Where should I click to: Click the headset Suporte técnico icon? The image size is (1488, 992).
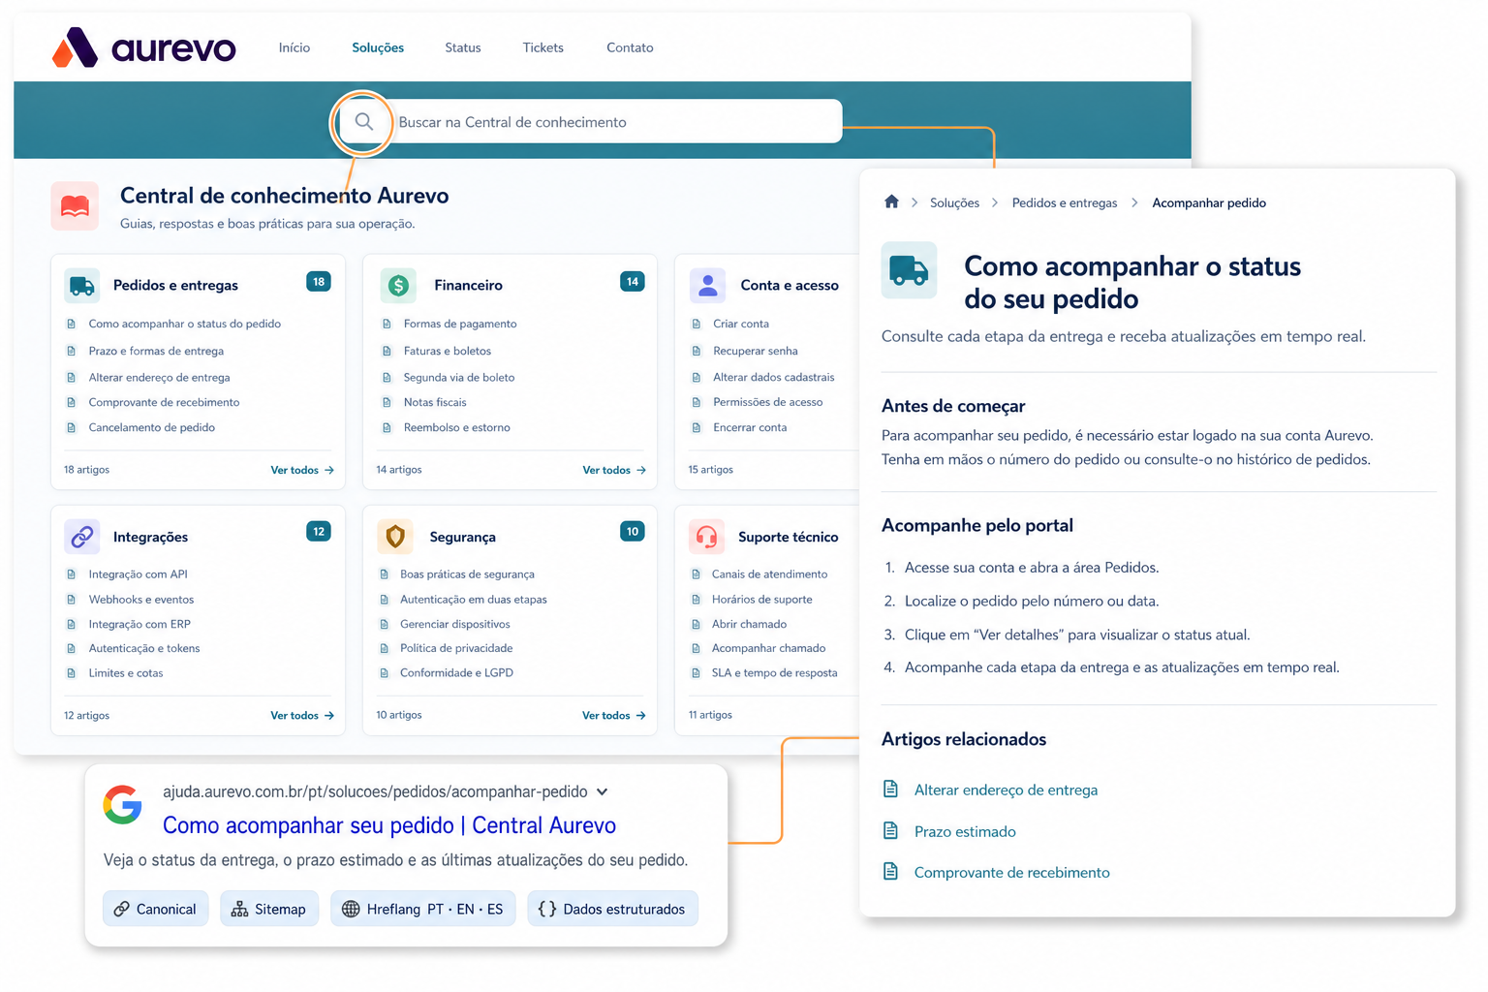point(707,536)
